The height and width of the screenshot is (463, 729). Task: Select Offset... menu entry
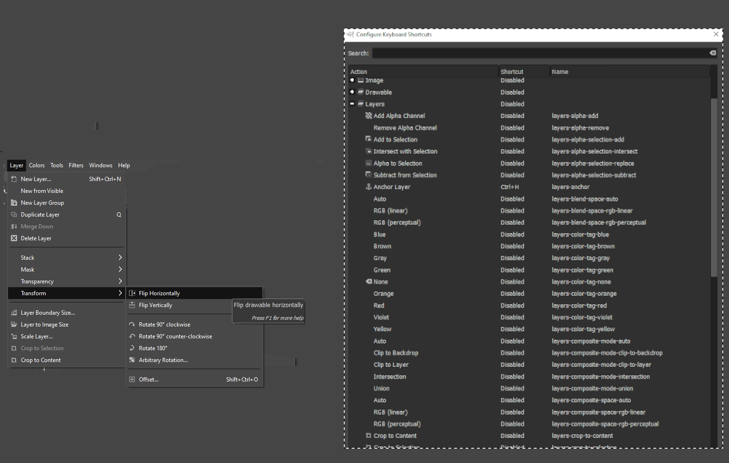point(149,380)
